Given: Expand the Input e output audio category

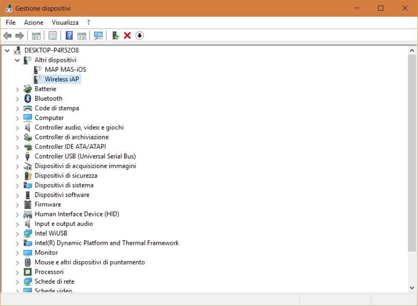Looking at the screenshot, I should tap(17, 224).
